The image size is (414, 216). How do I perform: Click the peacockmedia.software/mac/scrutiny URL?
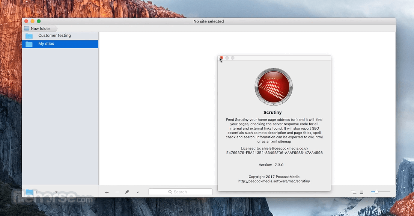274,181
